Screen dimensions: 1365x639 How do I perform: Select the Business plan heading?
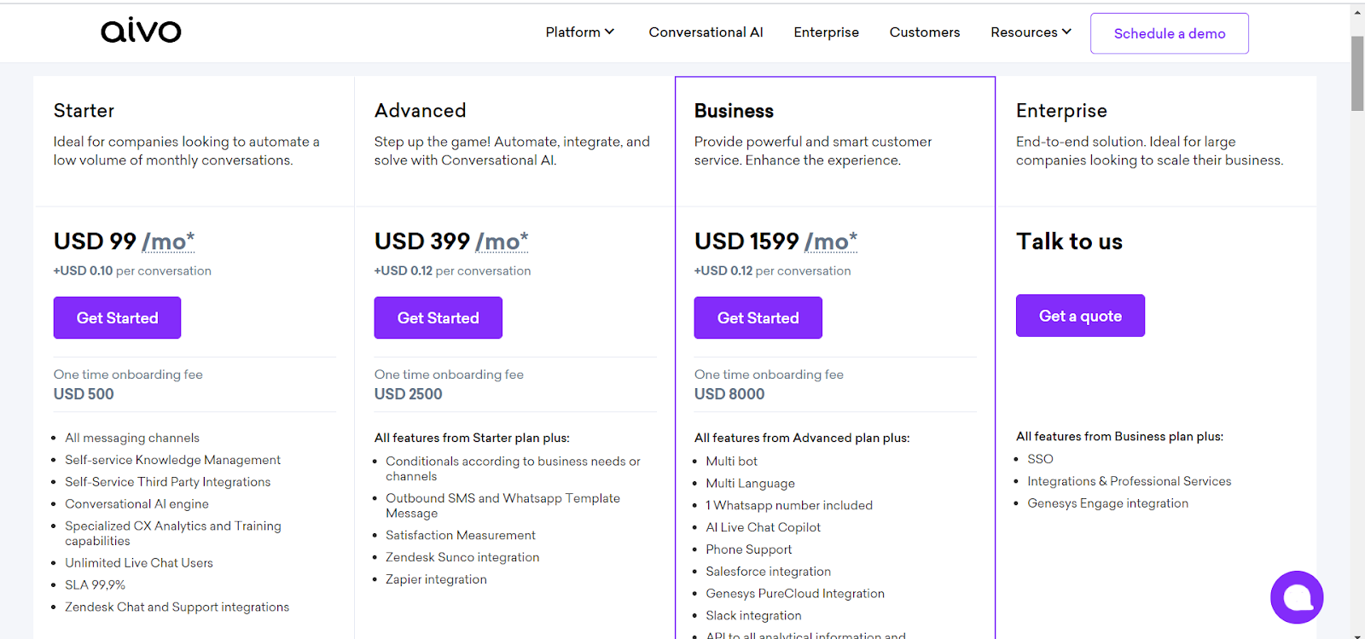734,111
